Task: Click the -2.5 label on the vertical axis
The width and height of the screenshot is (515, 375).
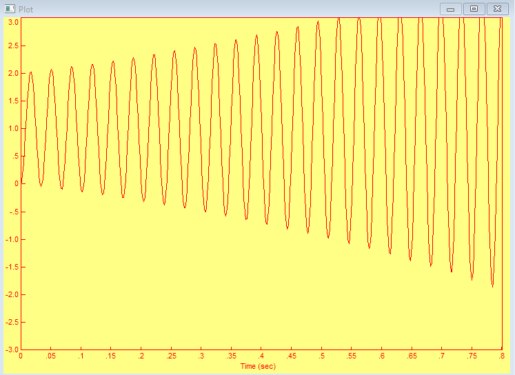Action: [12, 322]
